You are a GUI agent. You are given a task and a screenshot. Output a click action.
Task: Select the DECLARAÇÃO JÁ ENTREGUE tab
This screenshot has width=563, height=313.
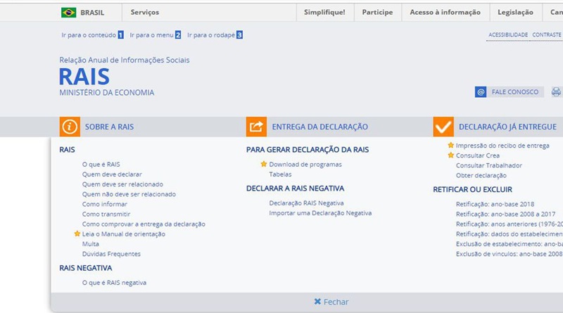507,127
